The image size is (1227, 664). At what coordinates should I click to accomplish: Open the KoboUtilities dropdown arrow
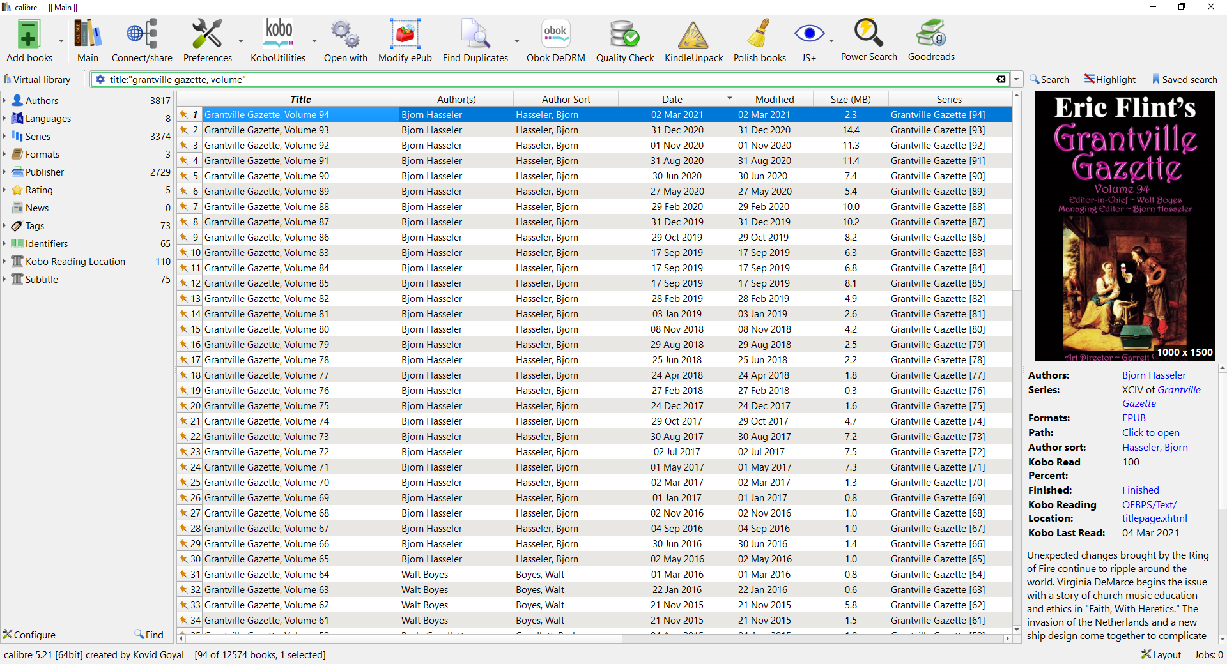[x=314, y=41]
